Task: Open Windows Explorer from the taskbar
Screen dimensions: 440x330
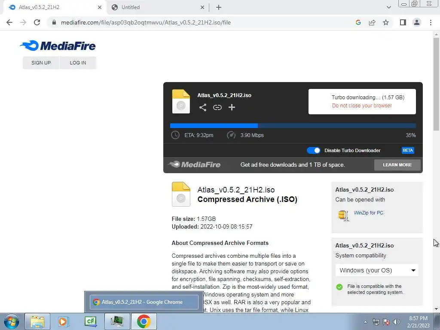Action: tap(37, 321)
